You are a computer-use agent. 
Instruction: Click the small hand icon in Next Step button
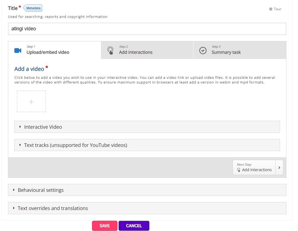[238, 170]
